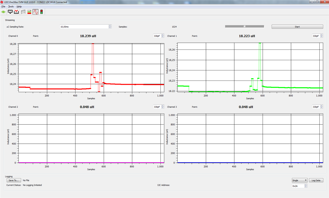
Task: Click the TI logo in the title bar
Action: tap(2, 2)
